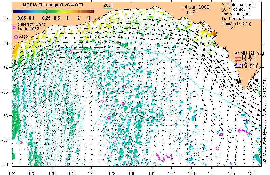Image resolution: width=270 pixels, height=175 pixels.
Task: Click the black 150-200m ANMN arrow
Action: tap(238, 67)
